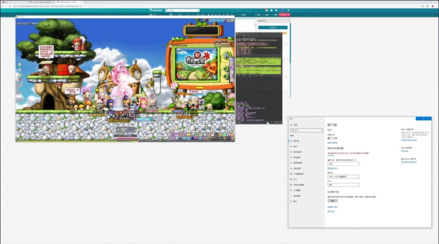439x244 pixels.
Task: Toggle the Night light (夜間光線) switch
Action: coord(330,138)
